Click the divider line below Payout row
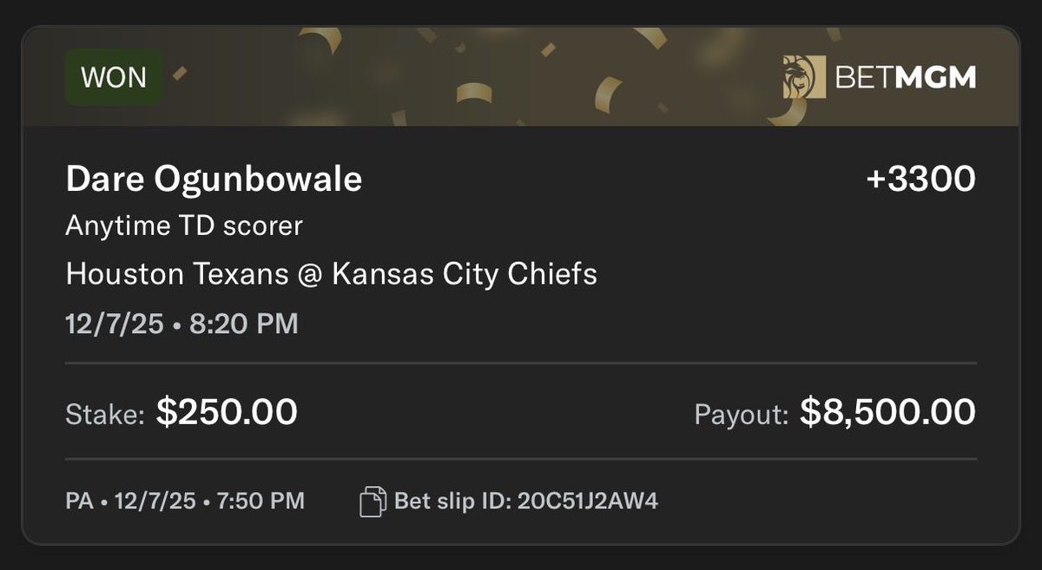 [521, 459]
